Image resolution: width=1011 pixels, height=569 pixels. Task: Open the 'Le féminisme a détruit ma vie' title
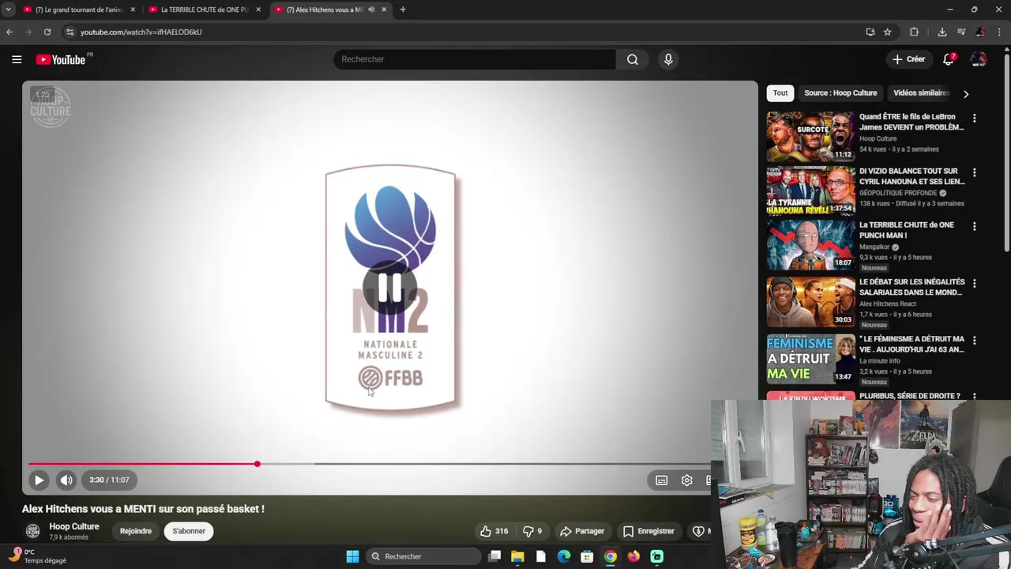[911, 344]
